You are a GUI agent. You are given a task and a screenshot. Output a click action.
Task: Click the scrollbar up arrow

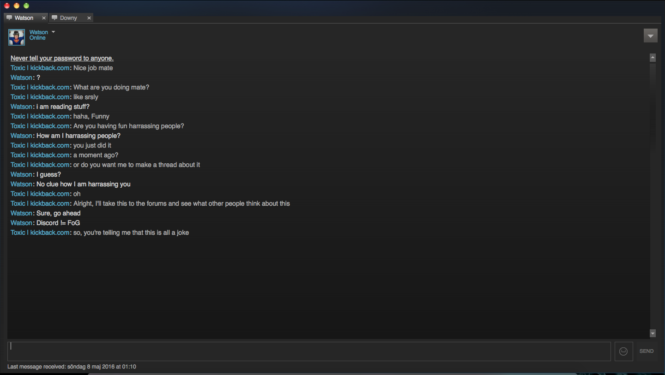click(653, 58)
